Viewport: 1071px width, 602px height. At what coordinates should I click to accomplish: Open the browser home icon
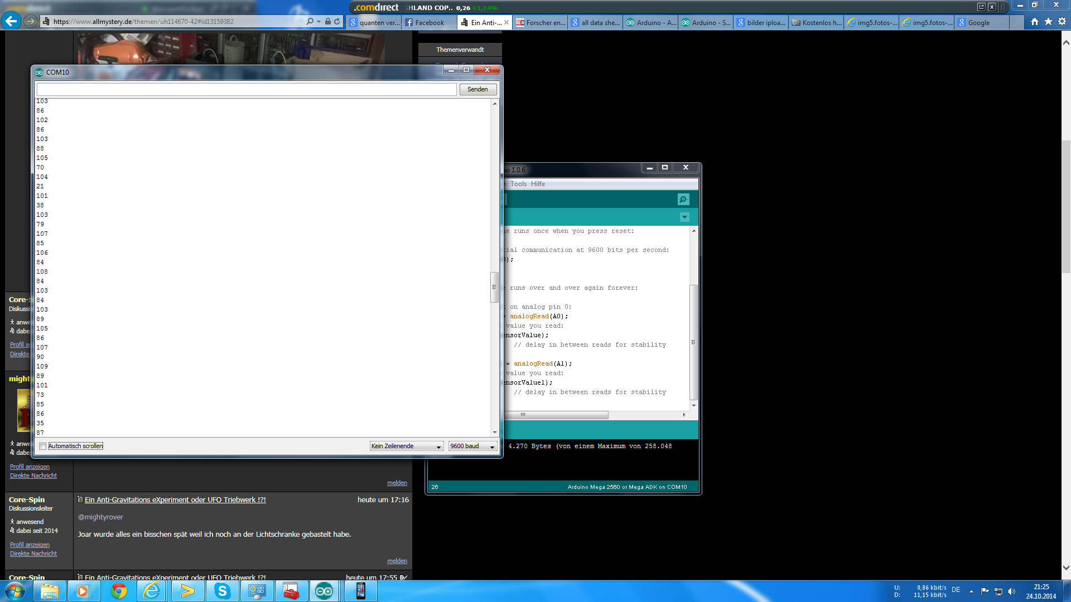point(1035,22)
